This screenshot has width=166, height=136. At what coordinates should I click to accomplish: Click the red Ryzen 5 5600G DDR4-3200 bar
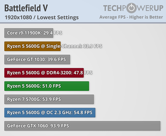(44, 73)
